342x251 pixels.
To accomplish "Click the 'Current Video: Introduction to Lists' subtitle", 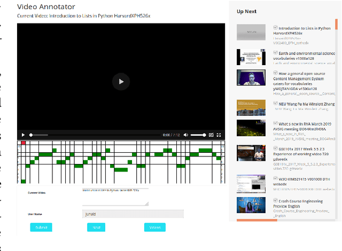I will (x=84, y=16).
